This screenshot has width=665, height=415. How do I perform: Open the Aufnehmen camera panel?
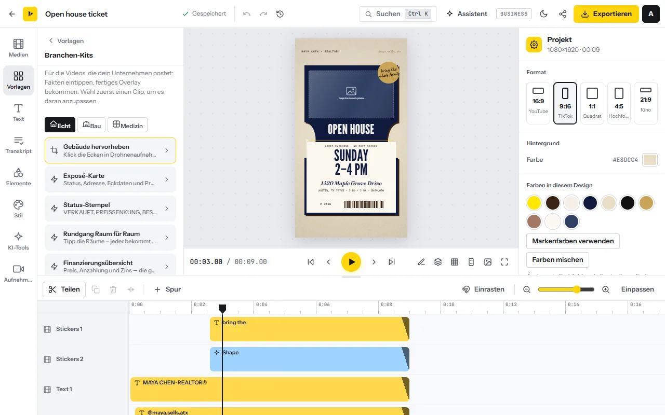tap(19, 273)
